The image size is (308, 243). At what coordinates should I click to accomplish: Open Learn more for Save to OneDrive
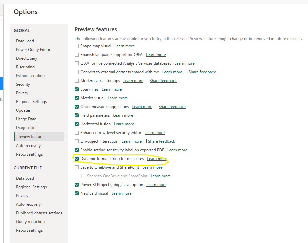pos(152,167)
